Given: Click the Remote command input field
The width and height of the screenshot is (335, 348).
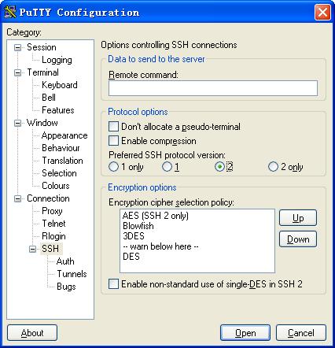Looking at the screenshot, I should click(213, 88).
